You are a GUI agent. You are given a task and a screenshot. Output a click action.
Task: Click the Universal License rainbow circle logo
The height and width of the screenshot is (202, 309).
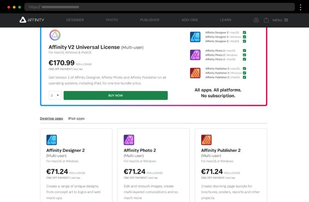[x=55, y=35]
